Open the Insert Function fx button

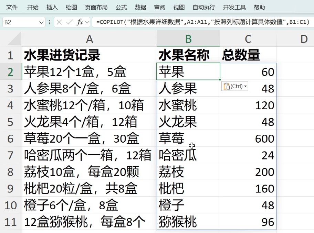[80, 22]
